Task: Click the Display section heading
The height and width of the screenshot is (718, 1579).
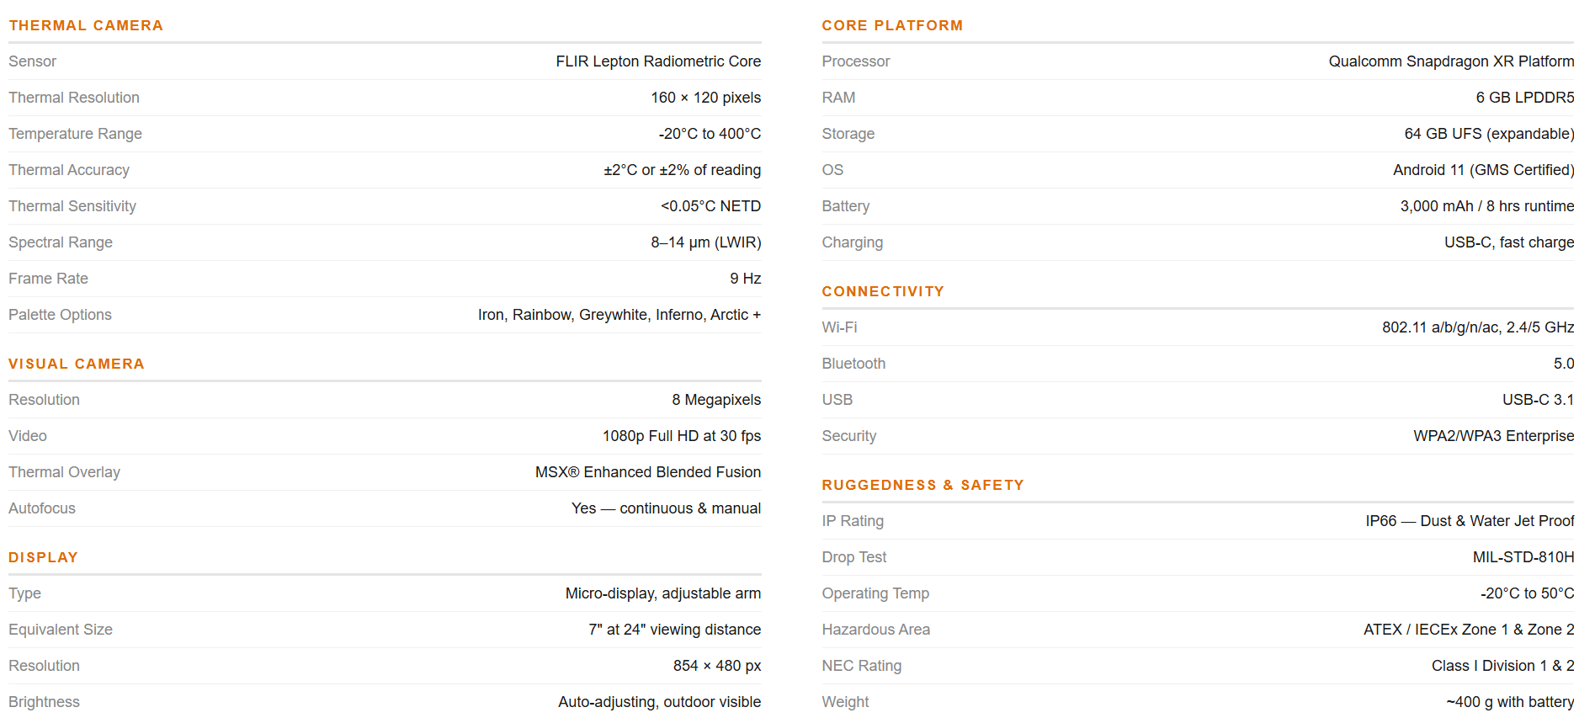Action: 43,557
